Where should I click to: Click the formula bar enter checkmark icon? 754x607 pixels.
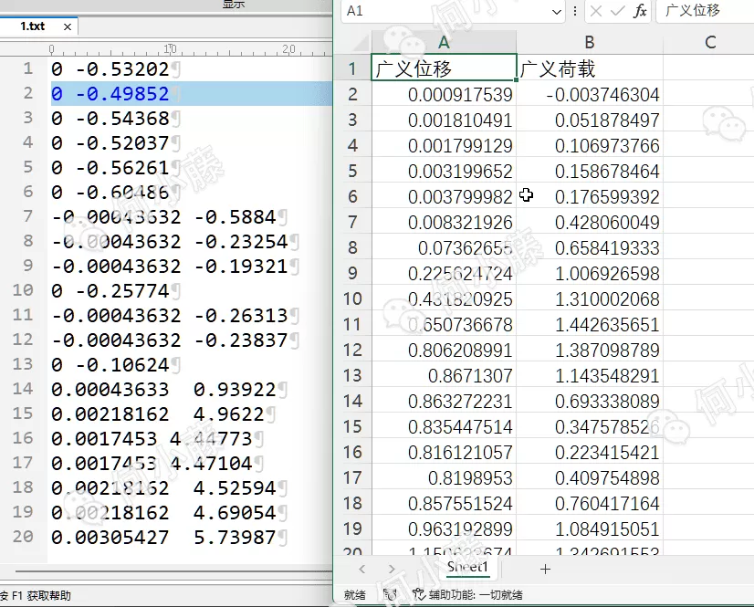(x=618, y=11)
